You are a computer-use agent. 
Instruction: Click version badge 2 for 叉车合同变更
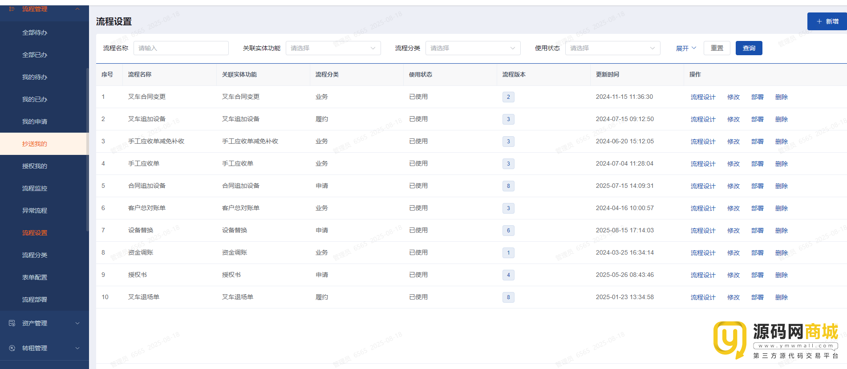pyautogui.click(x=508, y=97)
